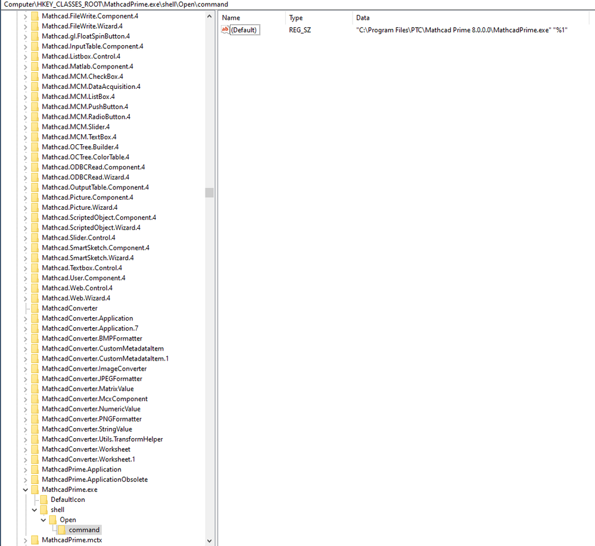The width and height of the screenshot is (595, 546).
Task: Select the Mathcad.User.Component.4 key
Action: tap(83, 278)
